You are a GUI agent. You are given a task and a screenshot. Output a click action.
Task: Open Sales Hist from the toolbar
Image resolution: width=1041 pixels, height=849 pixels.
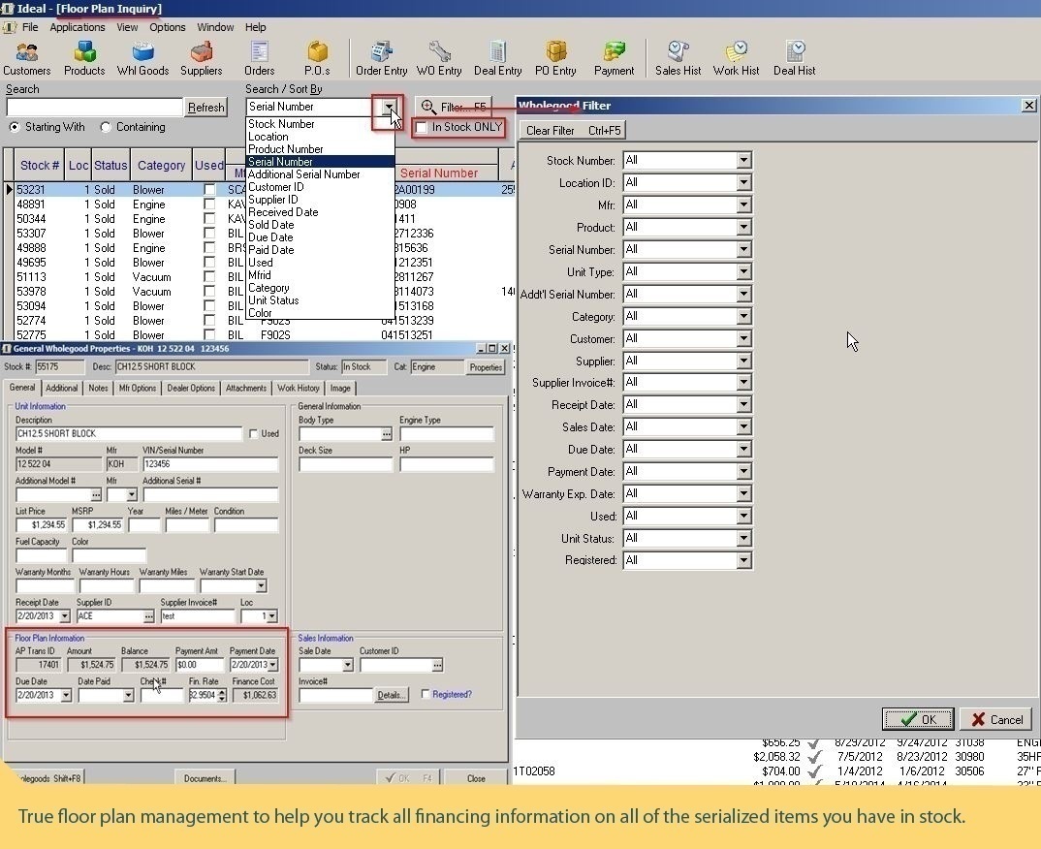click(x=678, y=58)
